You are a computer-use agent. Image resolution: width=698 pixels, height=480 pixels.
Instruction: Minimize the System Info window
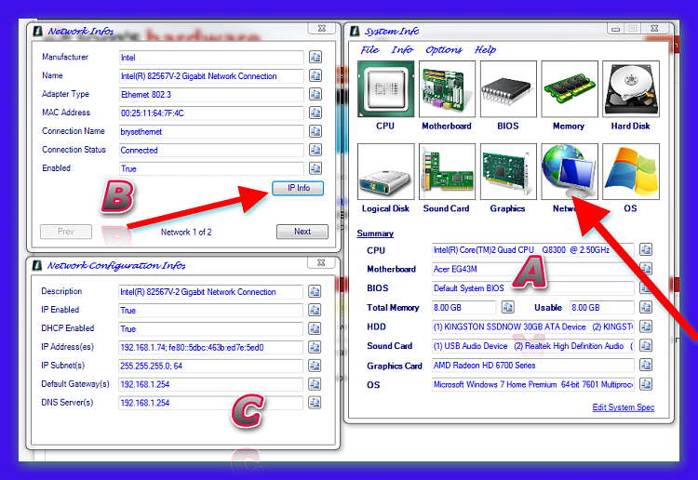615,29
